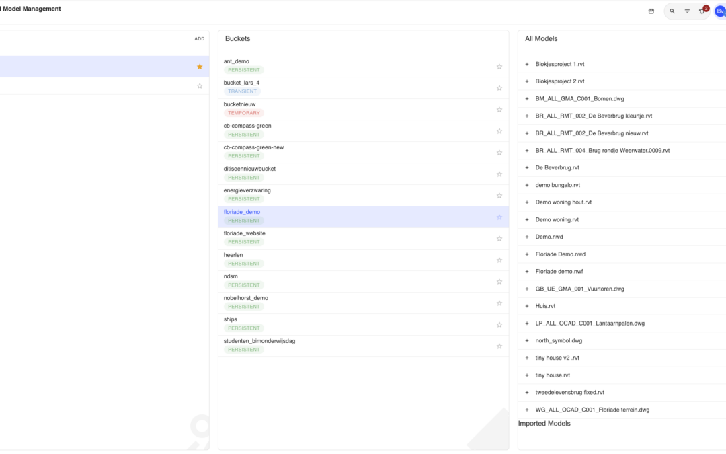Open the ships bucket name

[230, 319]
